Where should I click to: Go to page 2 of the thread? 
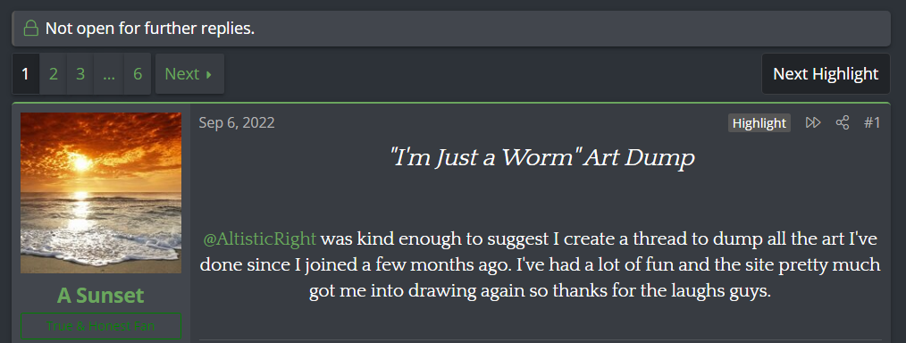pyautogui.click(x=53, y=74)
